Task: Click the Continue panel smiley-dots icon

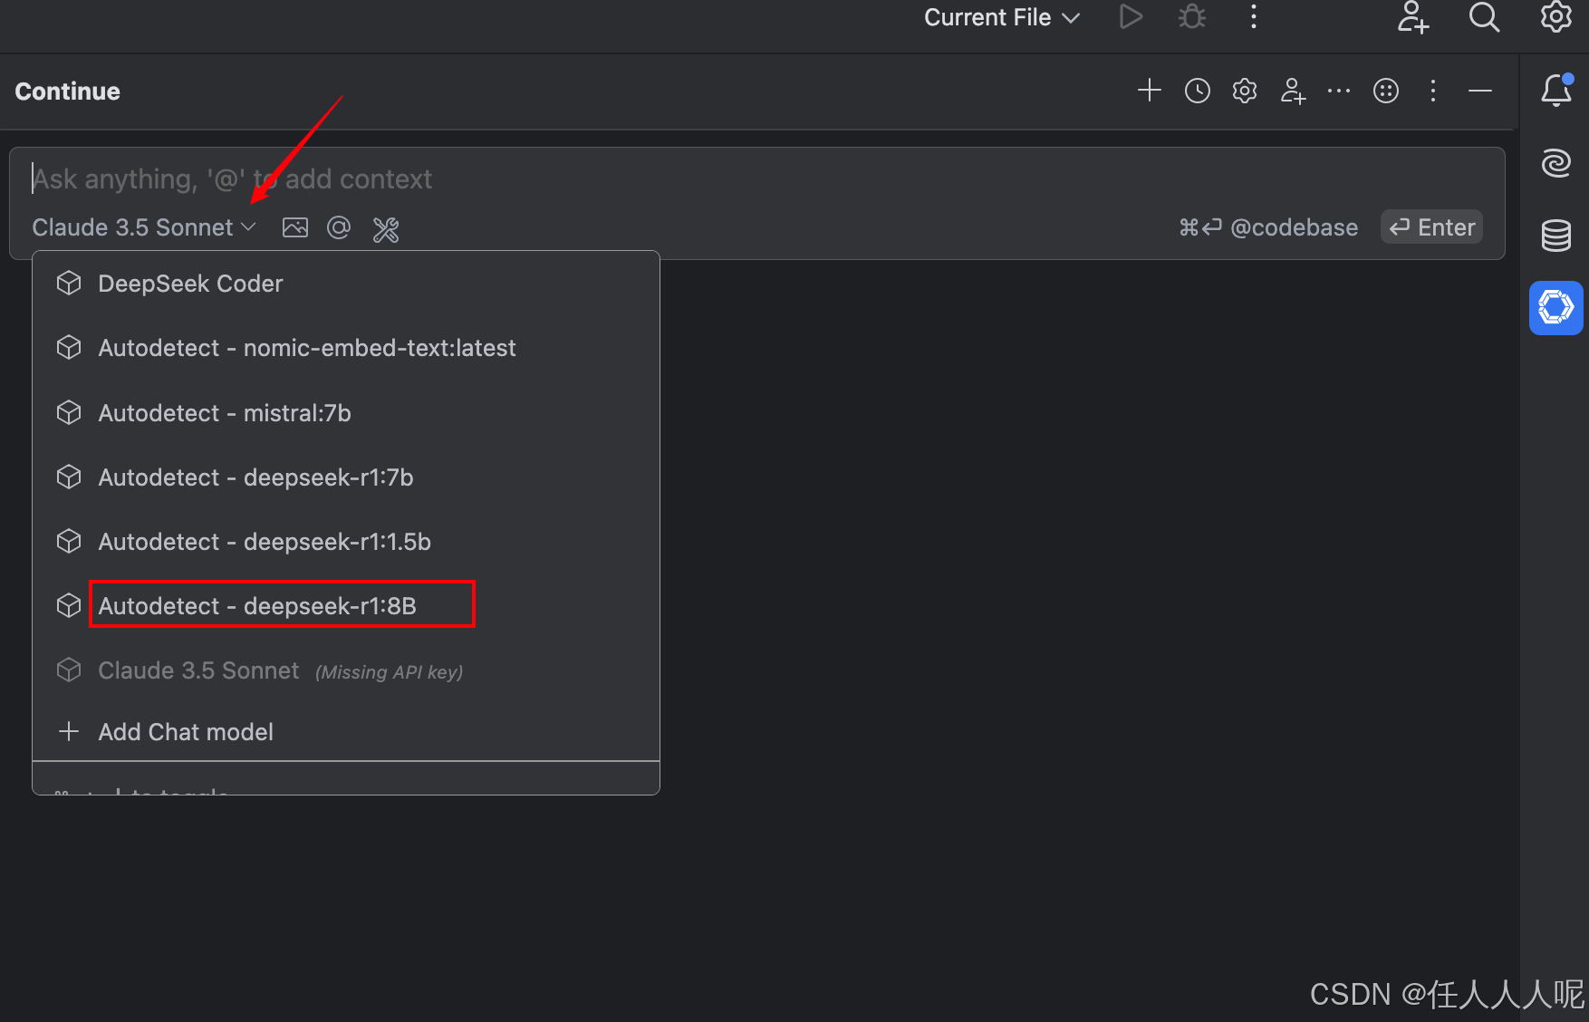Action: pos(1386,91)
